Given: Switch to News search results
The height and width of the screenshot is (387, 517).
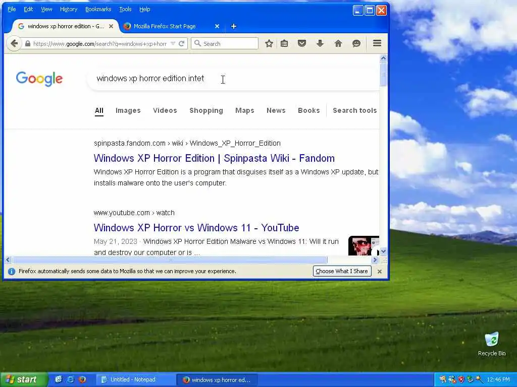Looking at the screenshot, I should pyautogui.click(x=276, y=110).
